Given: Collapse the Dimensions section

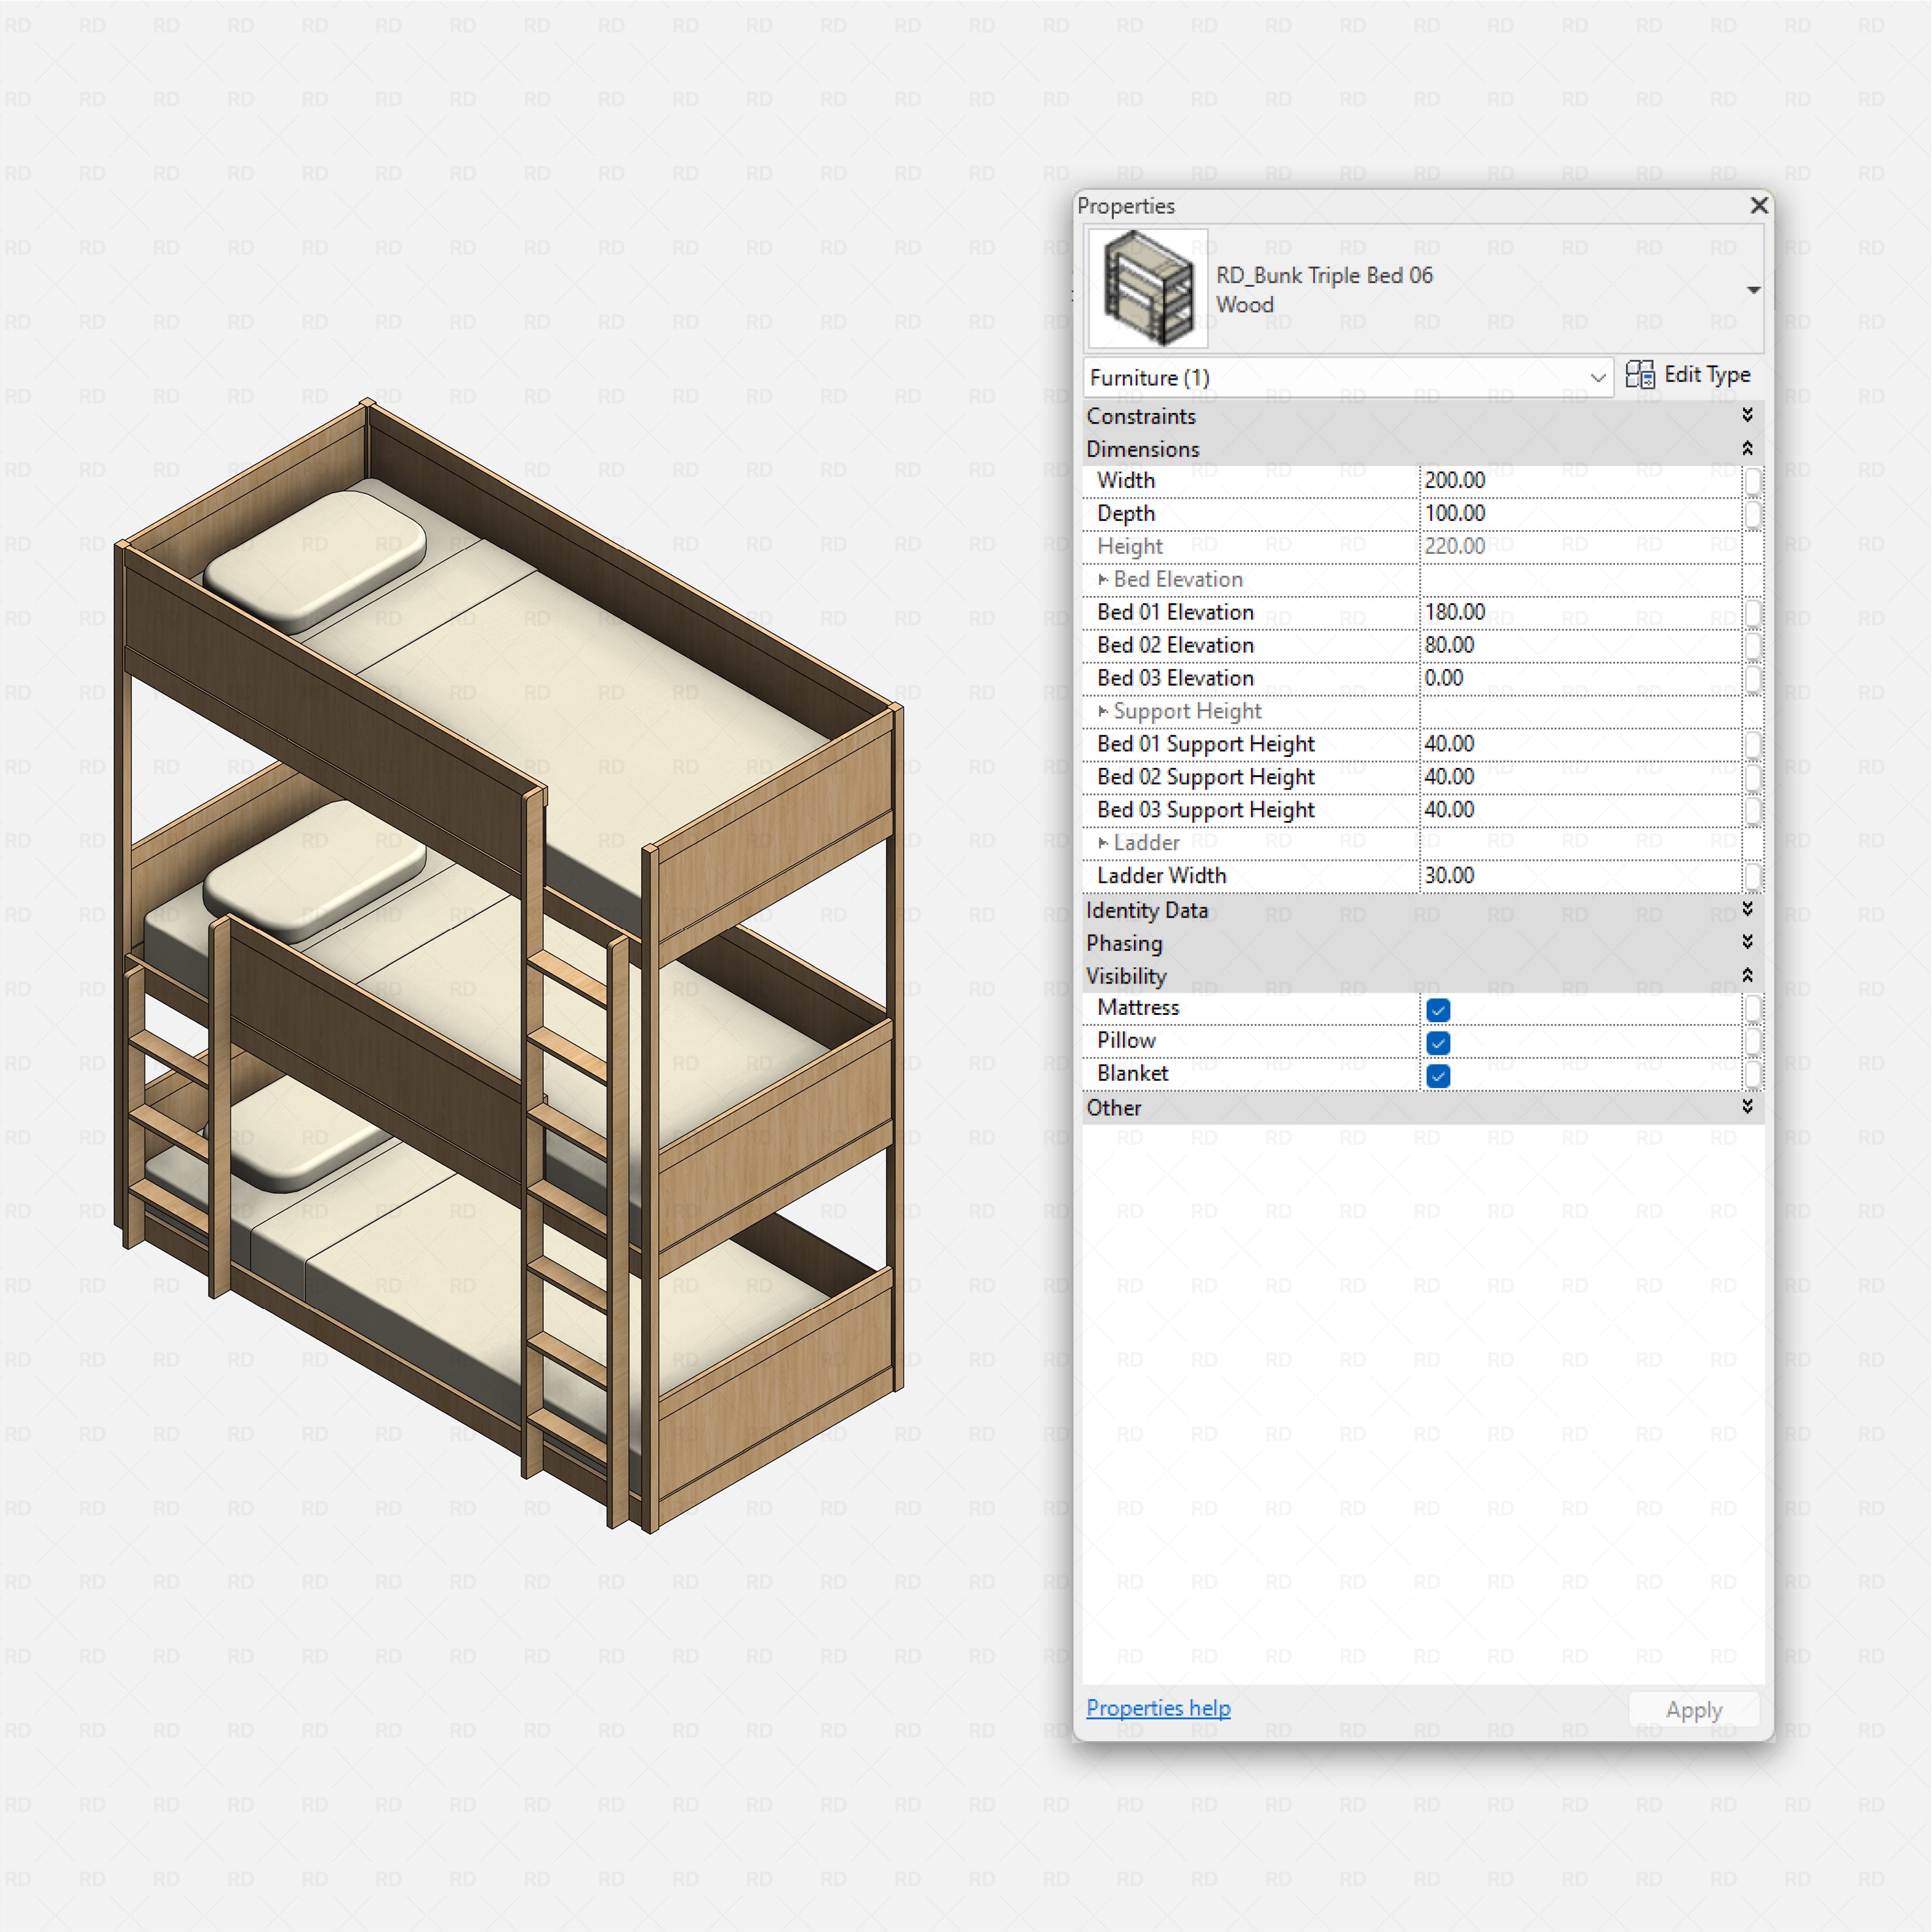Looking at the screenshot, I should click(1748, 449).
